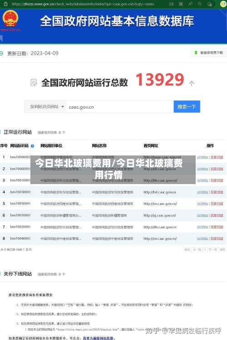The image size is (227, 340).
Task: Select site identifier bm70020001
Action: click(x=20, y=227)
